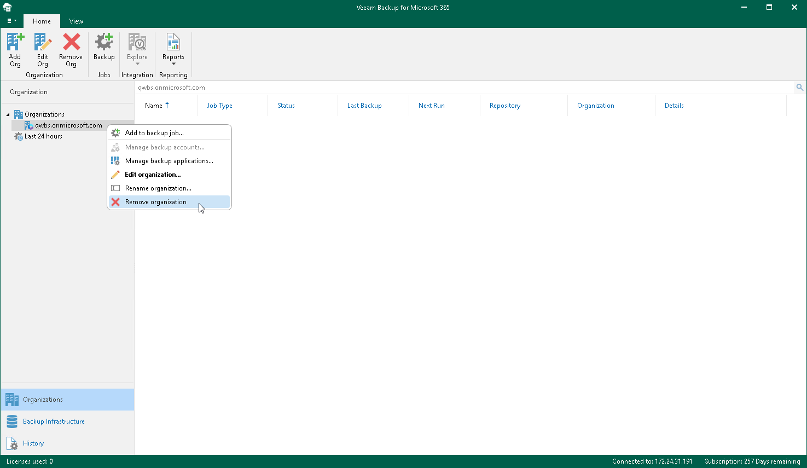Select the Organizations root tree label
807x468 pixels.
pos(44,114)
